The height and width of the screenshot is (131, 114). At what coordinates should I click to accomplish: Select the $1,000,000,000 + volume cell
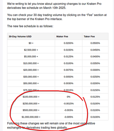coord(31,117)
